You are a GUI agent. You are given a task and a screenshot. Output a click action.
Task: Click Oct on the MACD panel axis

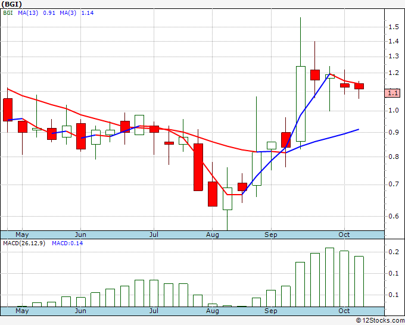pyautogui.click(x=344, y=311)
